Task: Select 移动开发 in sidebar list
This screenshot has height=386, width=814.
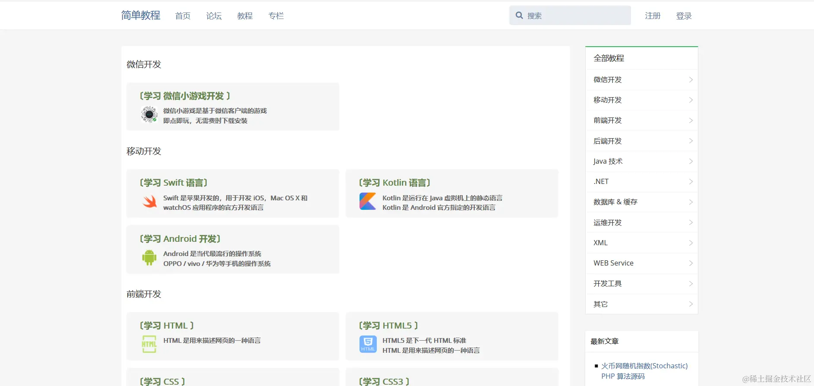Action: point(641,100)
